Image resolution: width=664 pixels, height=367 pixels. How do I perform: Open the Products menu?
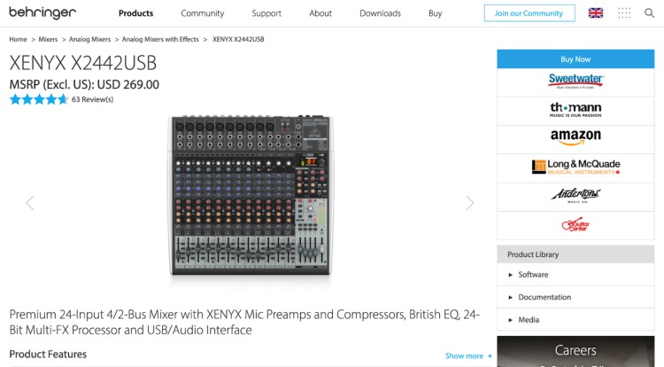136,13
